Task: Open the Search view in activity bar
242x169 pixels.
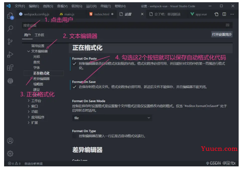Action: (10, 28)
